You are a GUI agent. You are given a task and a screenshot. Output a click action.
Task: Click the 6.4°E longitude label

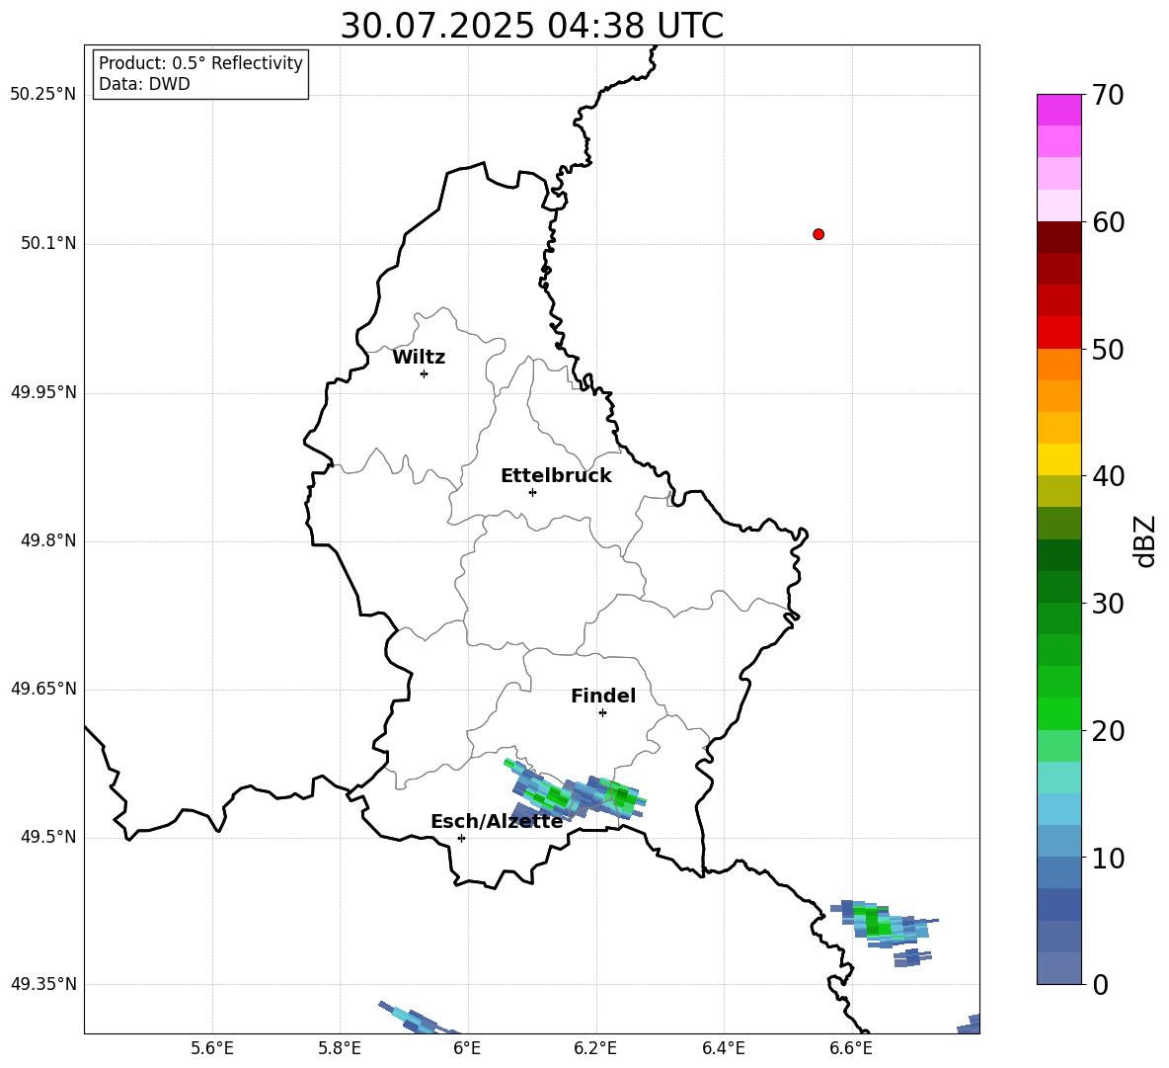723,1048
